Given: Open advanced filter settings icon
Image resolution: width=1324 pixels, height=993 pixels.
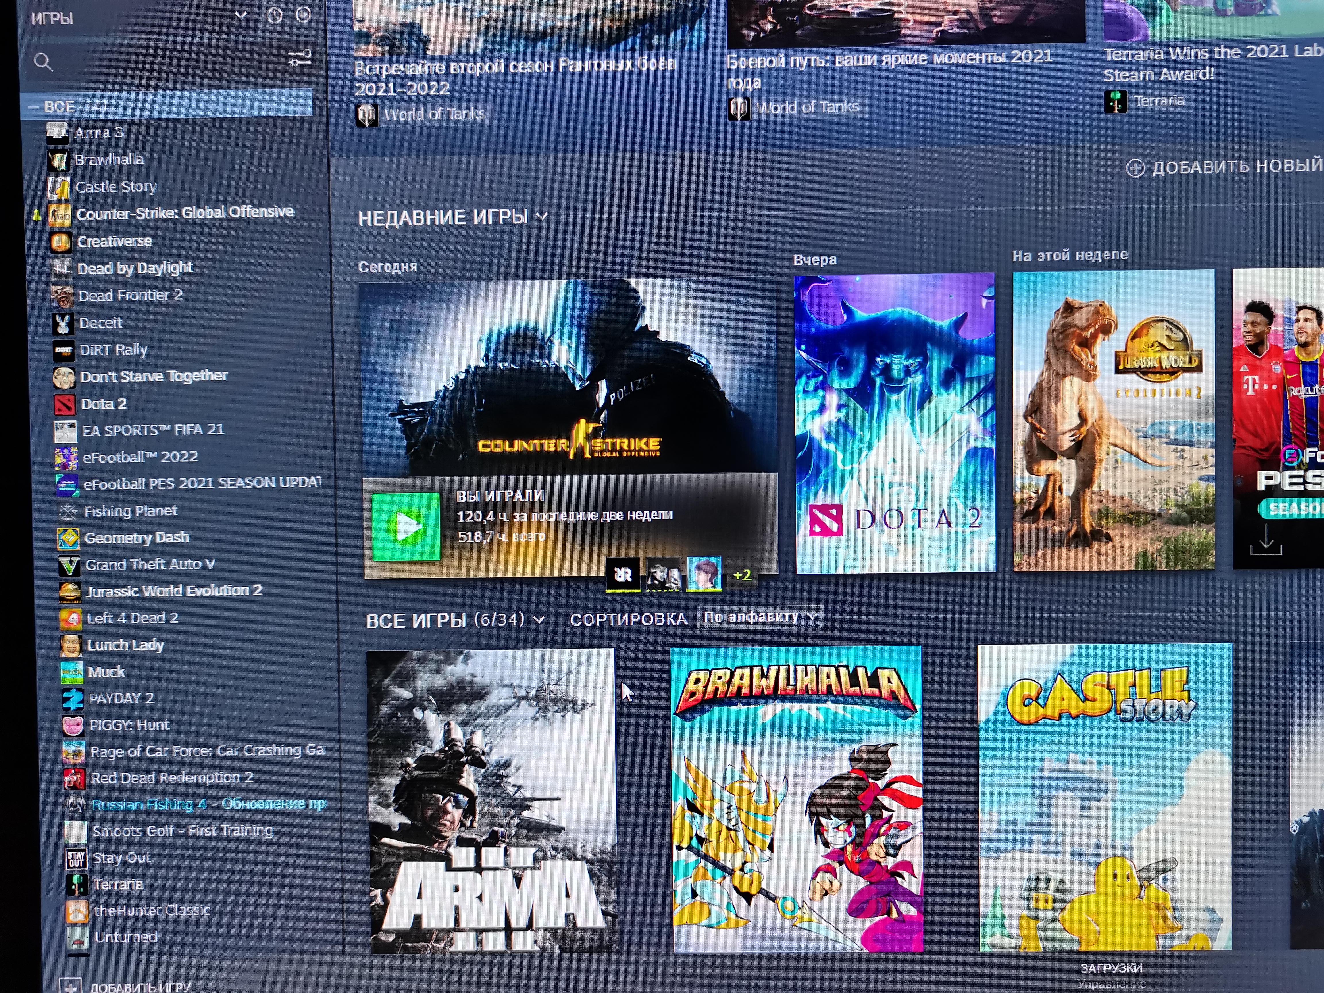Looking at the screenshot, I should point(300,58).
